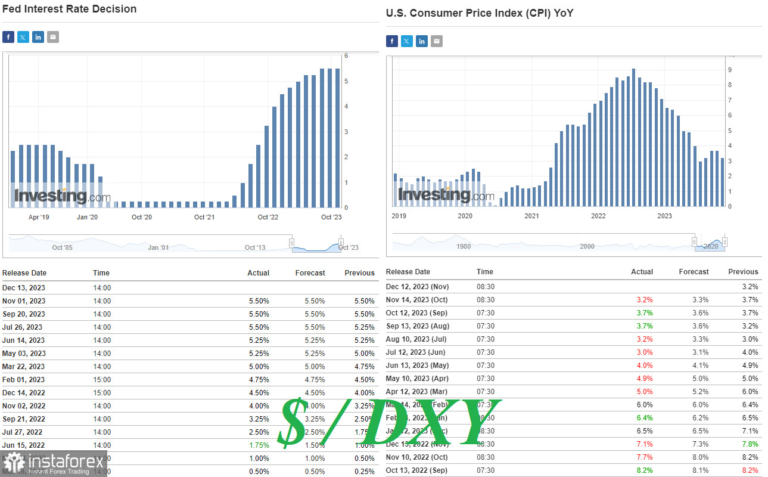Click Release Date header in Fed table
Screen dimensions: 768x477
(x=24, y=273)
